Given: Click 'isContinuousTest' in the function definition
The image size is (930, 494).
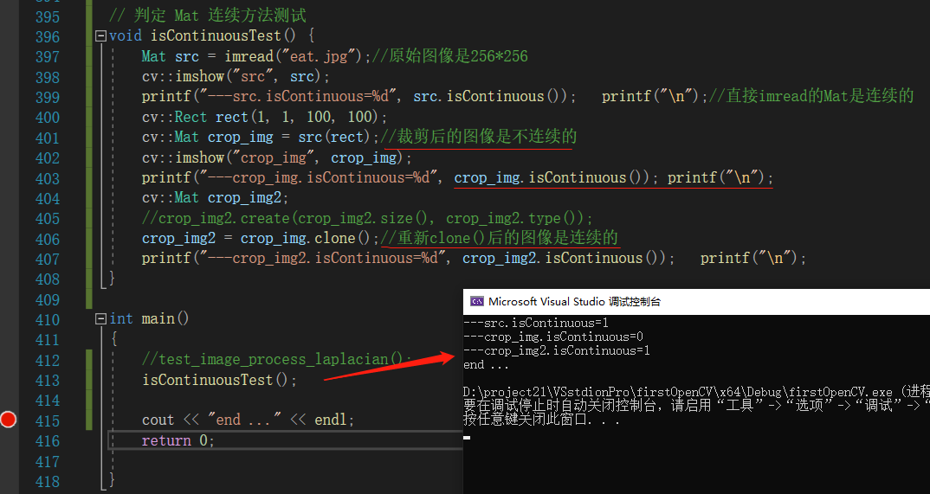Looking at the screenshot, I should pyautogui.click(x=216, y=35).
